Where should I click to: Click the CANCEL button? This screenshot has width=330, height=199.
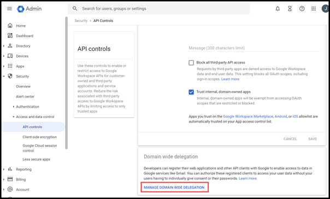coord(290,139)
